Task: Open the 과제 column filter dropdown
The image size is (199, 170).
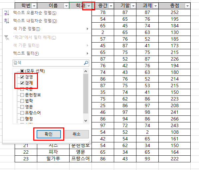Action: tap(156, 6)
